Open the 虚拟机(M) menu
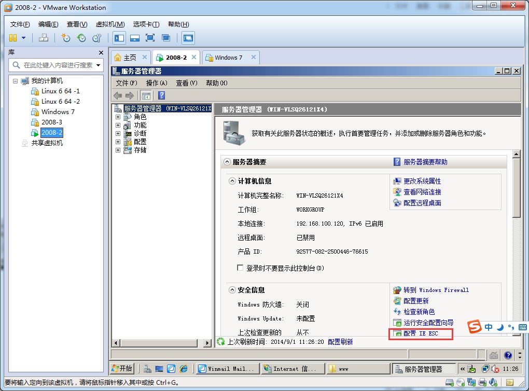The height and width of the screenshot is (391, 529). pyautogui.click(x=110, y=24)
